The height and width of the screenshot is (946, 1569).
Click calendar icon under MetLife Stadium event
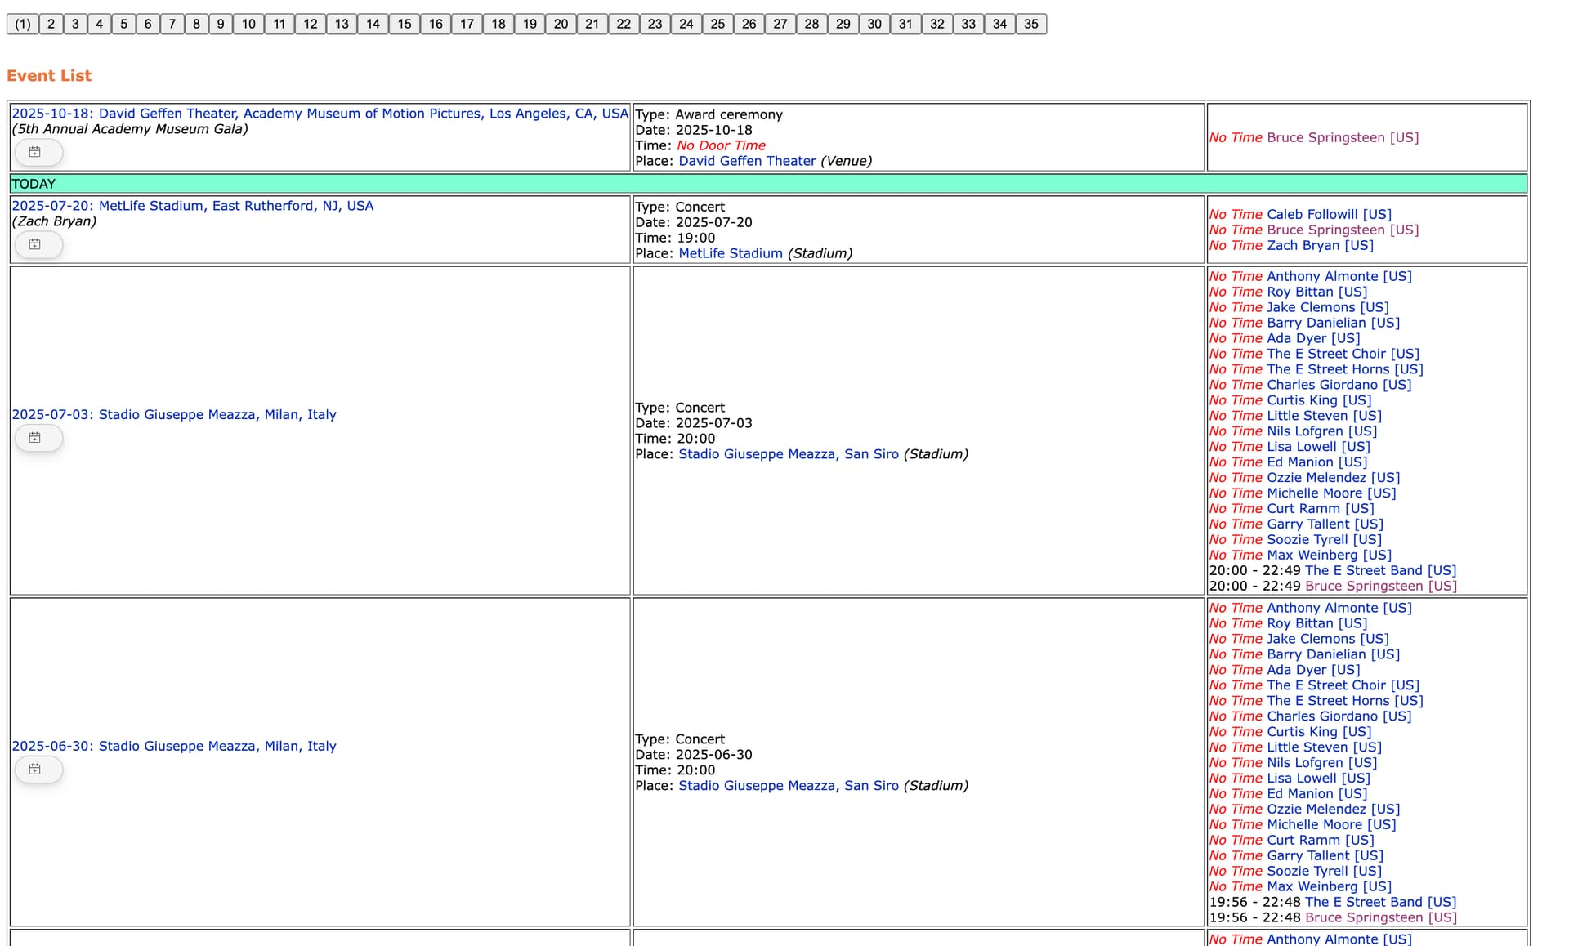pos(38,244)
